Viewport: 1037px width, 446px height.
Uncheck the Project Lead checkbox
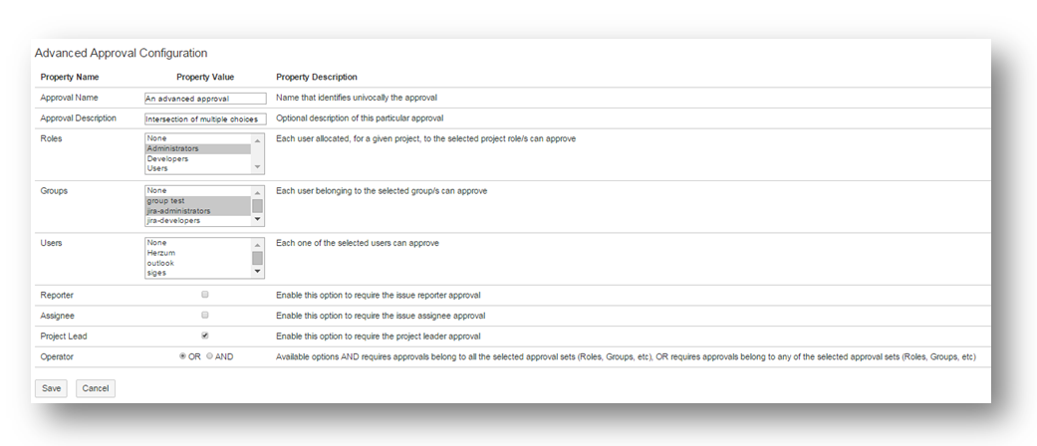point(205,335)
